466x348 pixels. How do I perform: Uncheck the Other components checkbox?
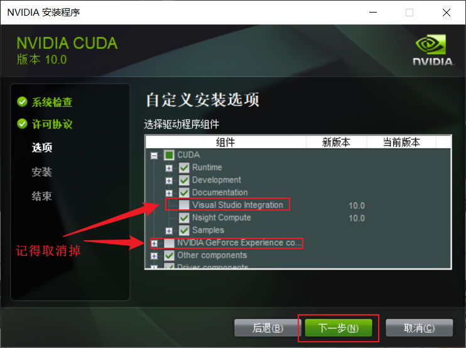pos(169,255)
